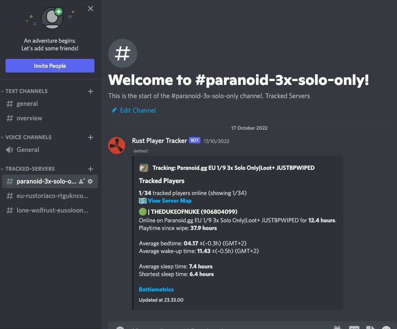This screenshot has height=329, width=397.
Task: Open the general text channel
Action: pos(50,104)
